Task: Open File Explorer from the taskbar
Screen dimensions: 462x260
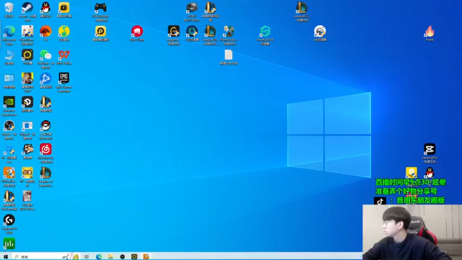Action: pyautogui.click(x=110, y=257)
